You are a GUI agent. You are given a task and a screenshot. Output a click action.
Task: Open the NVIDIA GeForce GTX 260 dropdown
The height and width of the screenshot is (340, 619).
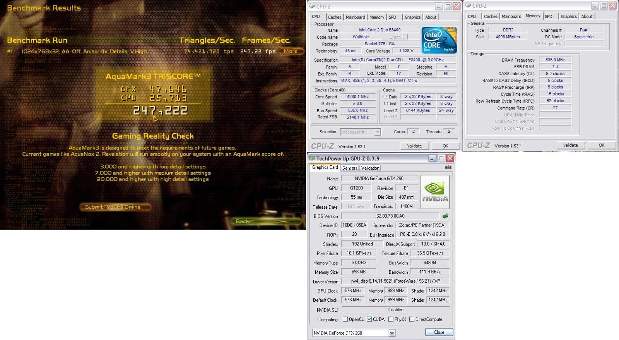pyautogui.click(x=392, y=333)
